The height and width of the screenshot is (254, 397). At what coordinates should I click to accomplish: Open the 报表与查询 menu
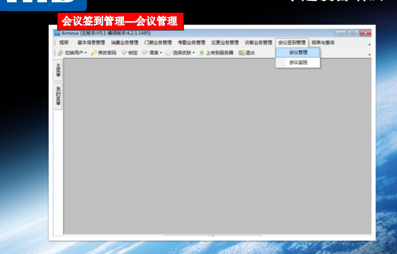(323, 42)
